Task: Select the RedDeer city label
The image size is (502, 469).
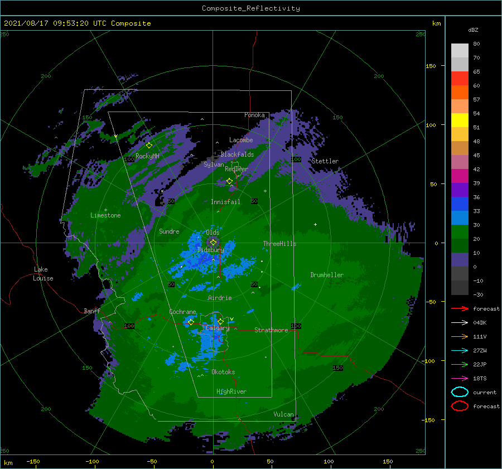Action: (x=236, y=169)
